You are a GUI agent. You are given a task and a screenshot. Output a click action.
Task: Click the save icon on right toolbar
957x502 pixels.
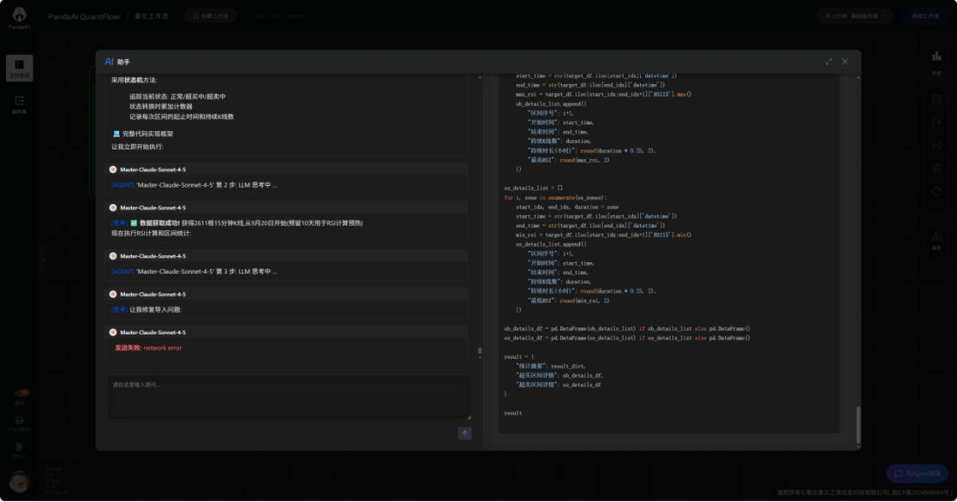point(936,99)
